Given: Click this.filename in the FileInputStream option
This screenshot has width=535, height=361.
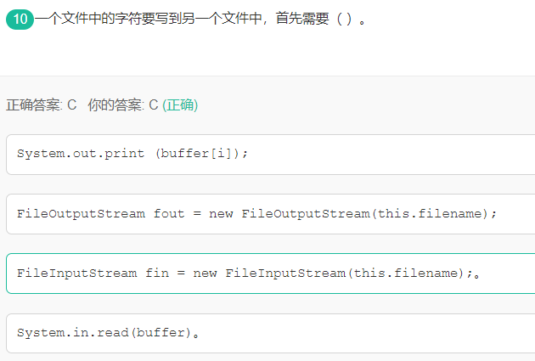Looking at the screenshot, I should [x=406, y=274].
